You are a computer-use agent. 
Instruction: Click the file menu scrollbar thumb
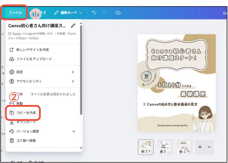(x=81, y=70)
